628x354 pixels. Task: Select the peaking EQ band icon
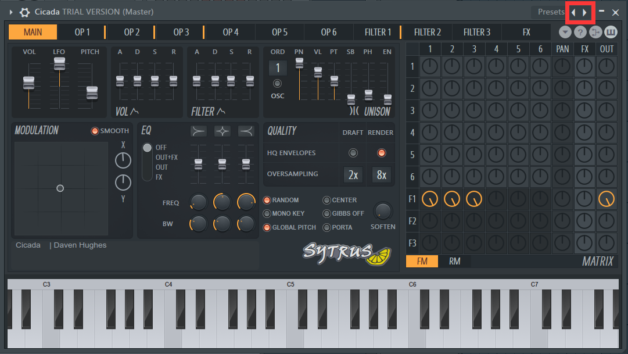pyautogui.click(x=223, y=131)
